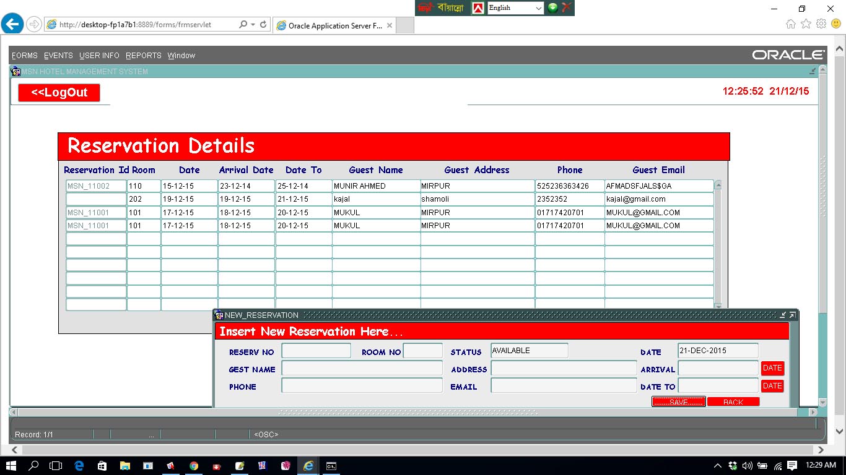Click the SAVE button in reservation form
846x475 pixels.
click(678, 402)
